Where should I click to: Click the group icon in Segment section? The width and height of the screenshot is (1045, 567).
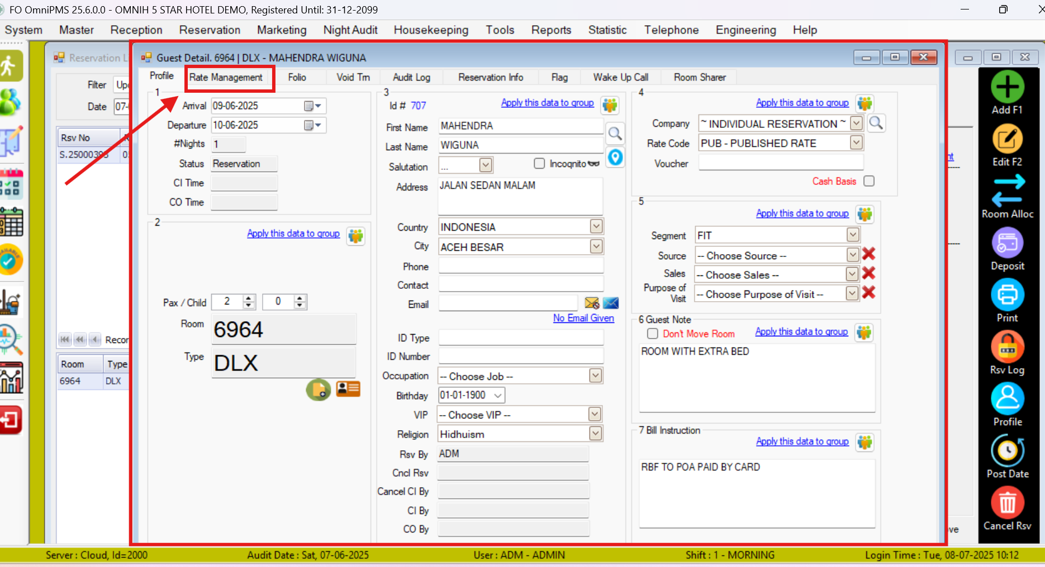tap(864, 214)
